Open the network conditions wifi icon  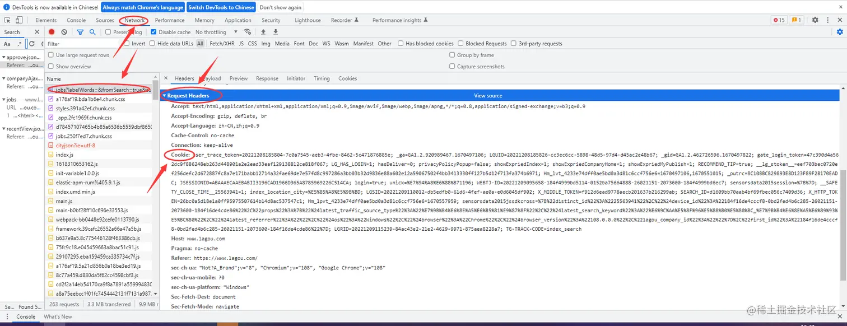[x=247, y=32]
